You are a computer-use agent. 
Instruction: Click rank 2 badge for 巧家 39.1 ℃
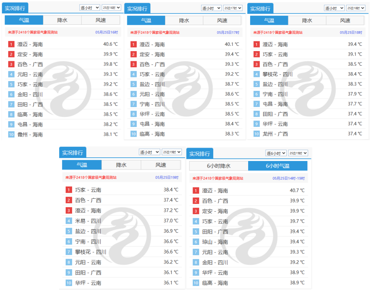257,54
